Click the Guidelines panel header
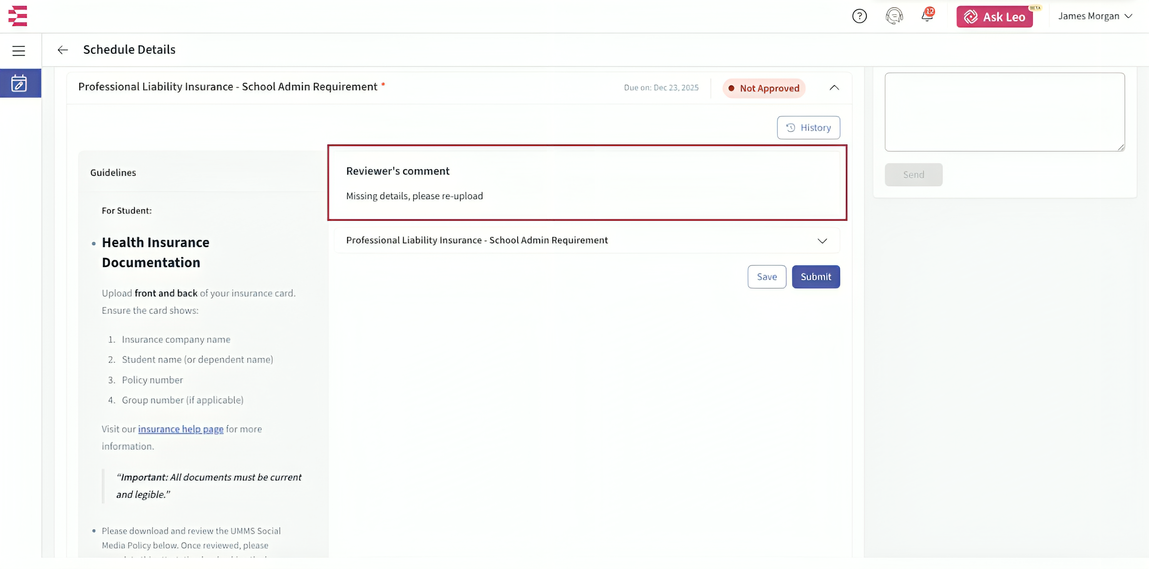The image size is (1149, 569). 113,173
